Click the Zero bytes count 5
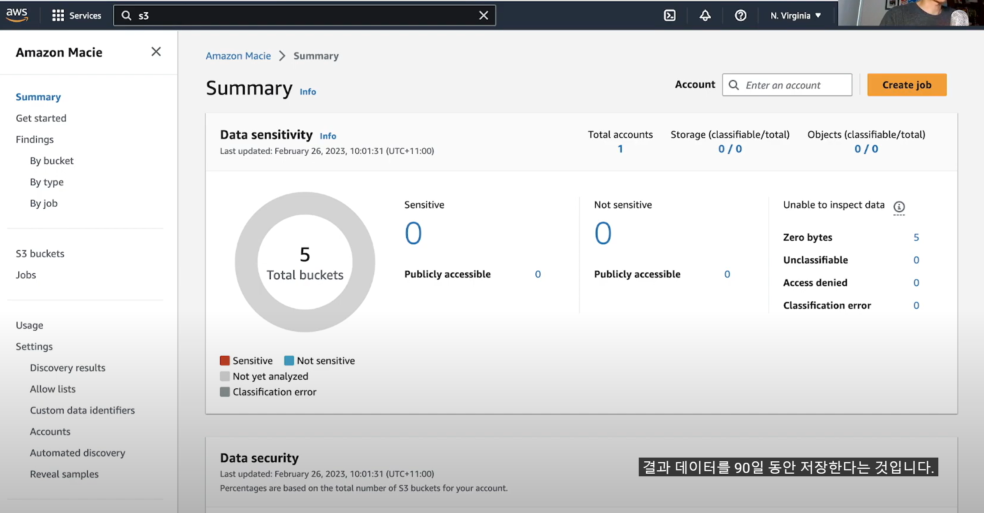This screenshot has width=984, height=513. pos(916,237)
